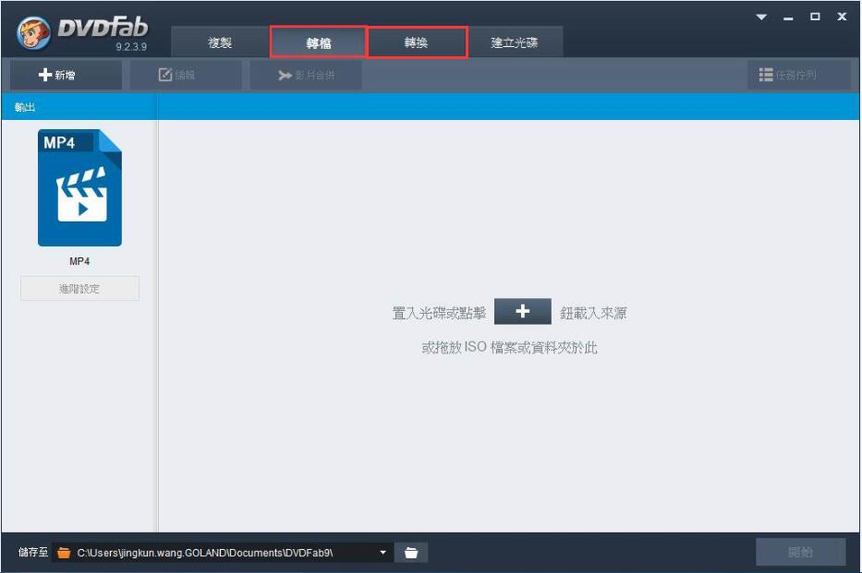Click the 新增 plus button in toolbar

[x=57, y=76]
